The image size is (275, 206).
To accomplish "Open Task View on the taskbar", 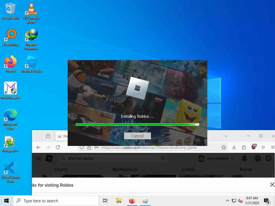I will click(105, 201).
